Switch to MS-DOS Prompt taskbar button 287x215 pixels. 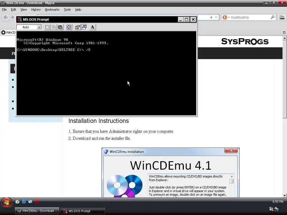pos(83,211)
